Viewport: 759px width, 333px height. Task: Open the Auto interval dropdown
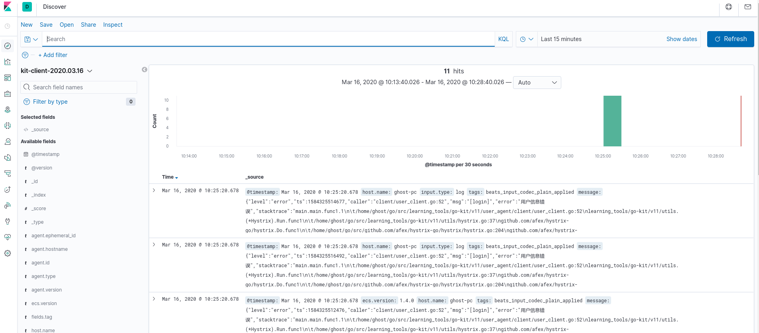pos(537,83)
